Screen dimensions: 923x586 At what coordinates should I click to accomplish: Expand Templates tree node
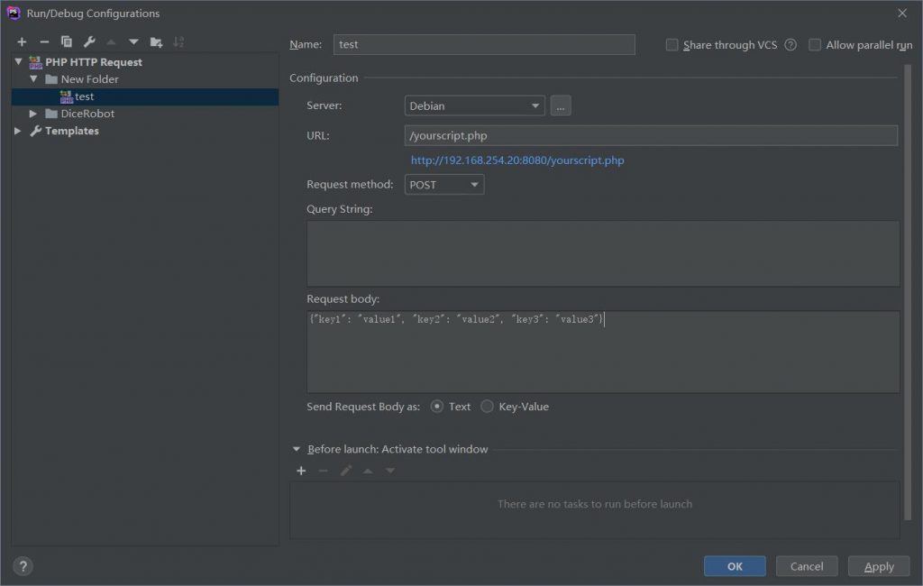click(x=18, y=131)
